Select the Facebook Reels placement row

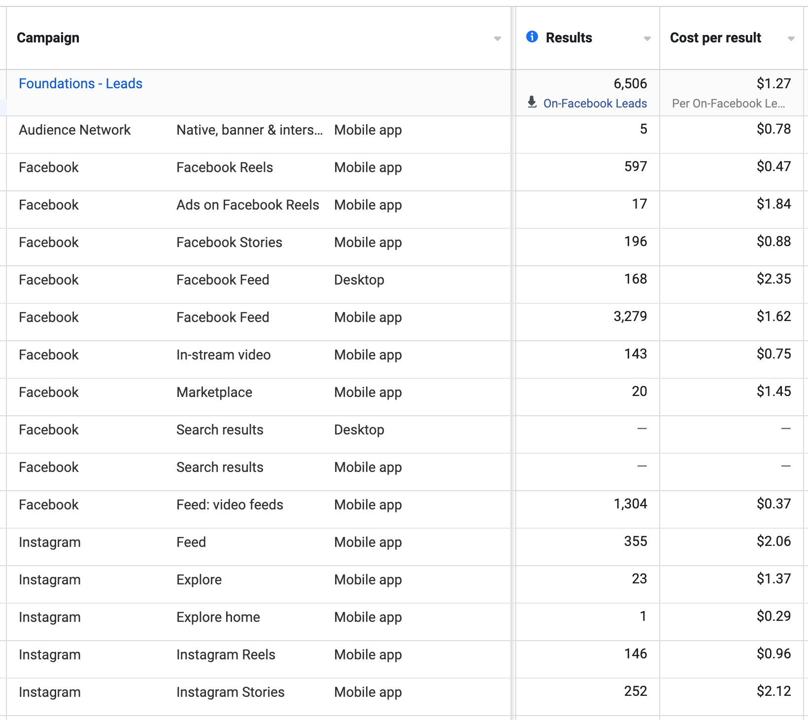(224, 168)
